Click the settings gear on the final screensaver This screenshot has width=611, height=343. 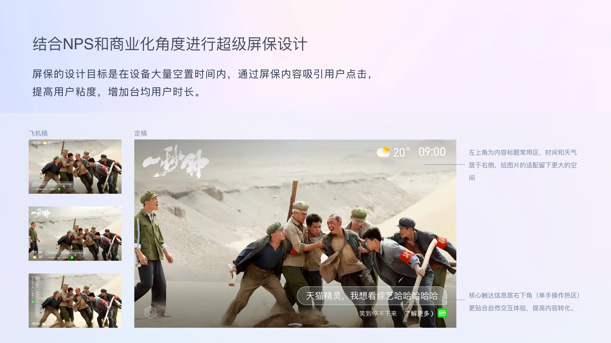click(x=151, y=313)
